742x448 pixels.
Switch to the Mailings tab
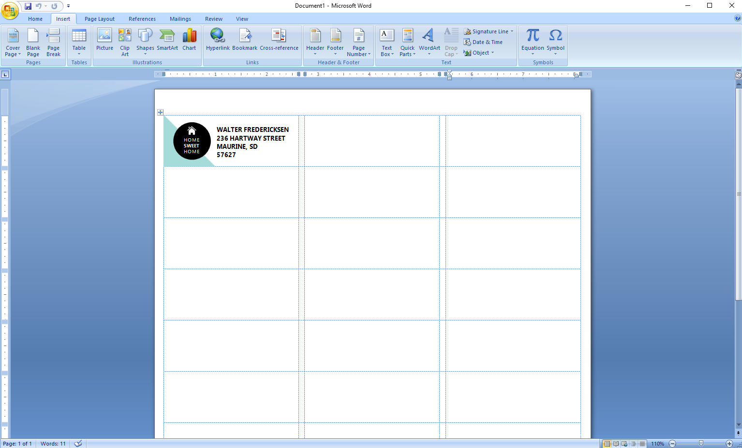(x=180, y=19)
